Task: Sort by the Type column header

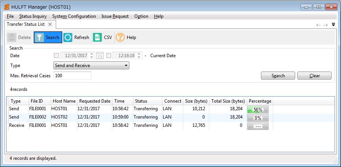Action: 18,101
